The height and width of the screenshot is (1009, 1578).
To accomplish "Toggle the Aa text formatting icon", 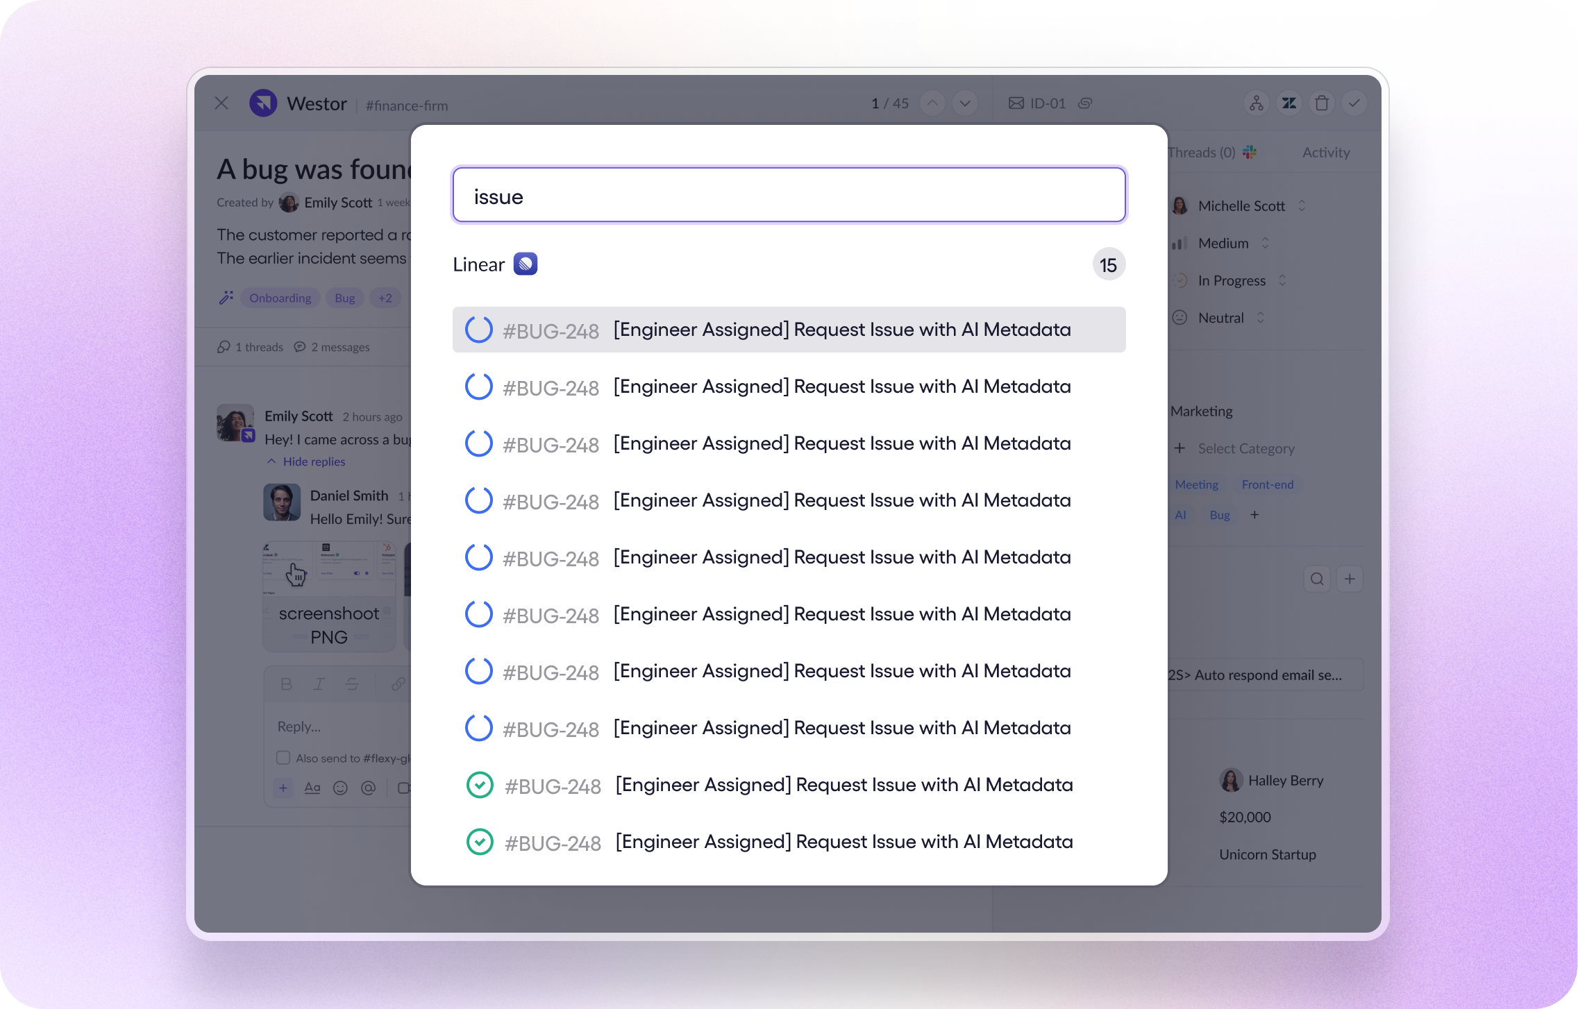I will click(x=312, y=788).
